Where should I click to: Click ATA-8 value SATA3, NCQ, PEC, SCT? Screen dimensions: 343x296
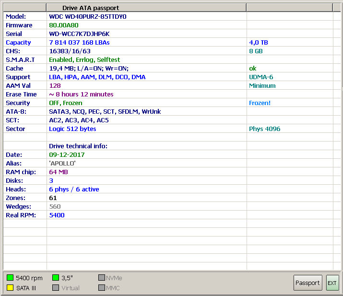pos(105,112)
